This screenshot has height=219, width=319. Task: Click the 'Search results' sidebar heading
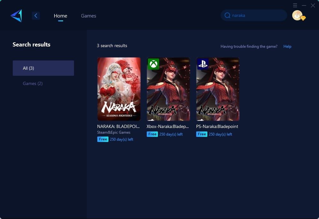click(x=32, y=45)
